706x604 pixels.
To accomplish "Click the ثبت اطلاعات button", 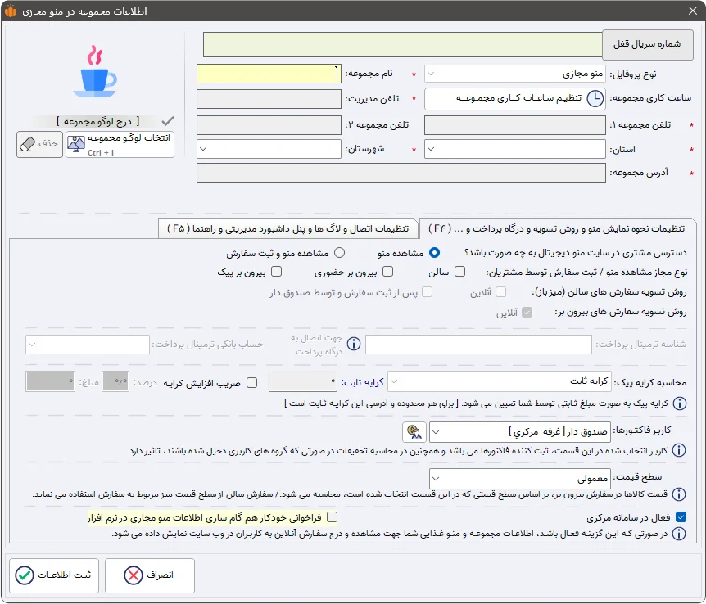I will tap(54, 575).
